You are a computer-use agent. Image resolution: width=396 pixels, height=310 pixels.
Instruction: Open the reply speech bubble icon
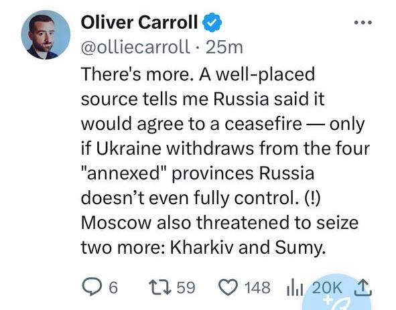(x=92, y=287)
